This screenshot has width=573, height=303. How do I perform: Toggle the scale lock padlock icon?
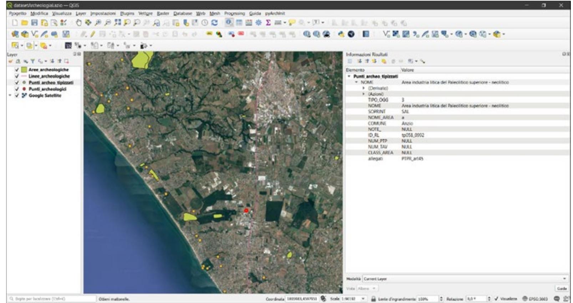[374, 299]
